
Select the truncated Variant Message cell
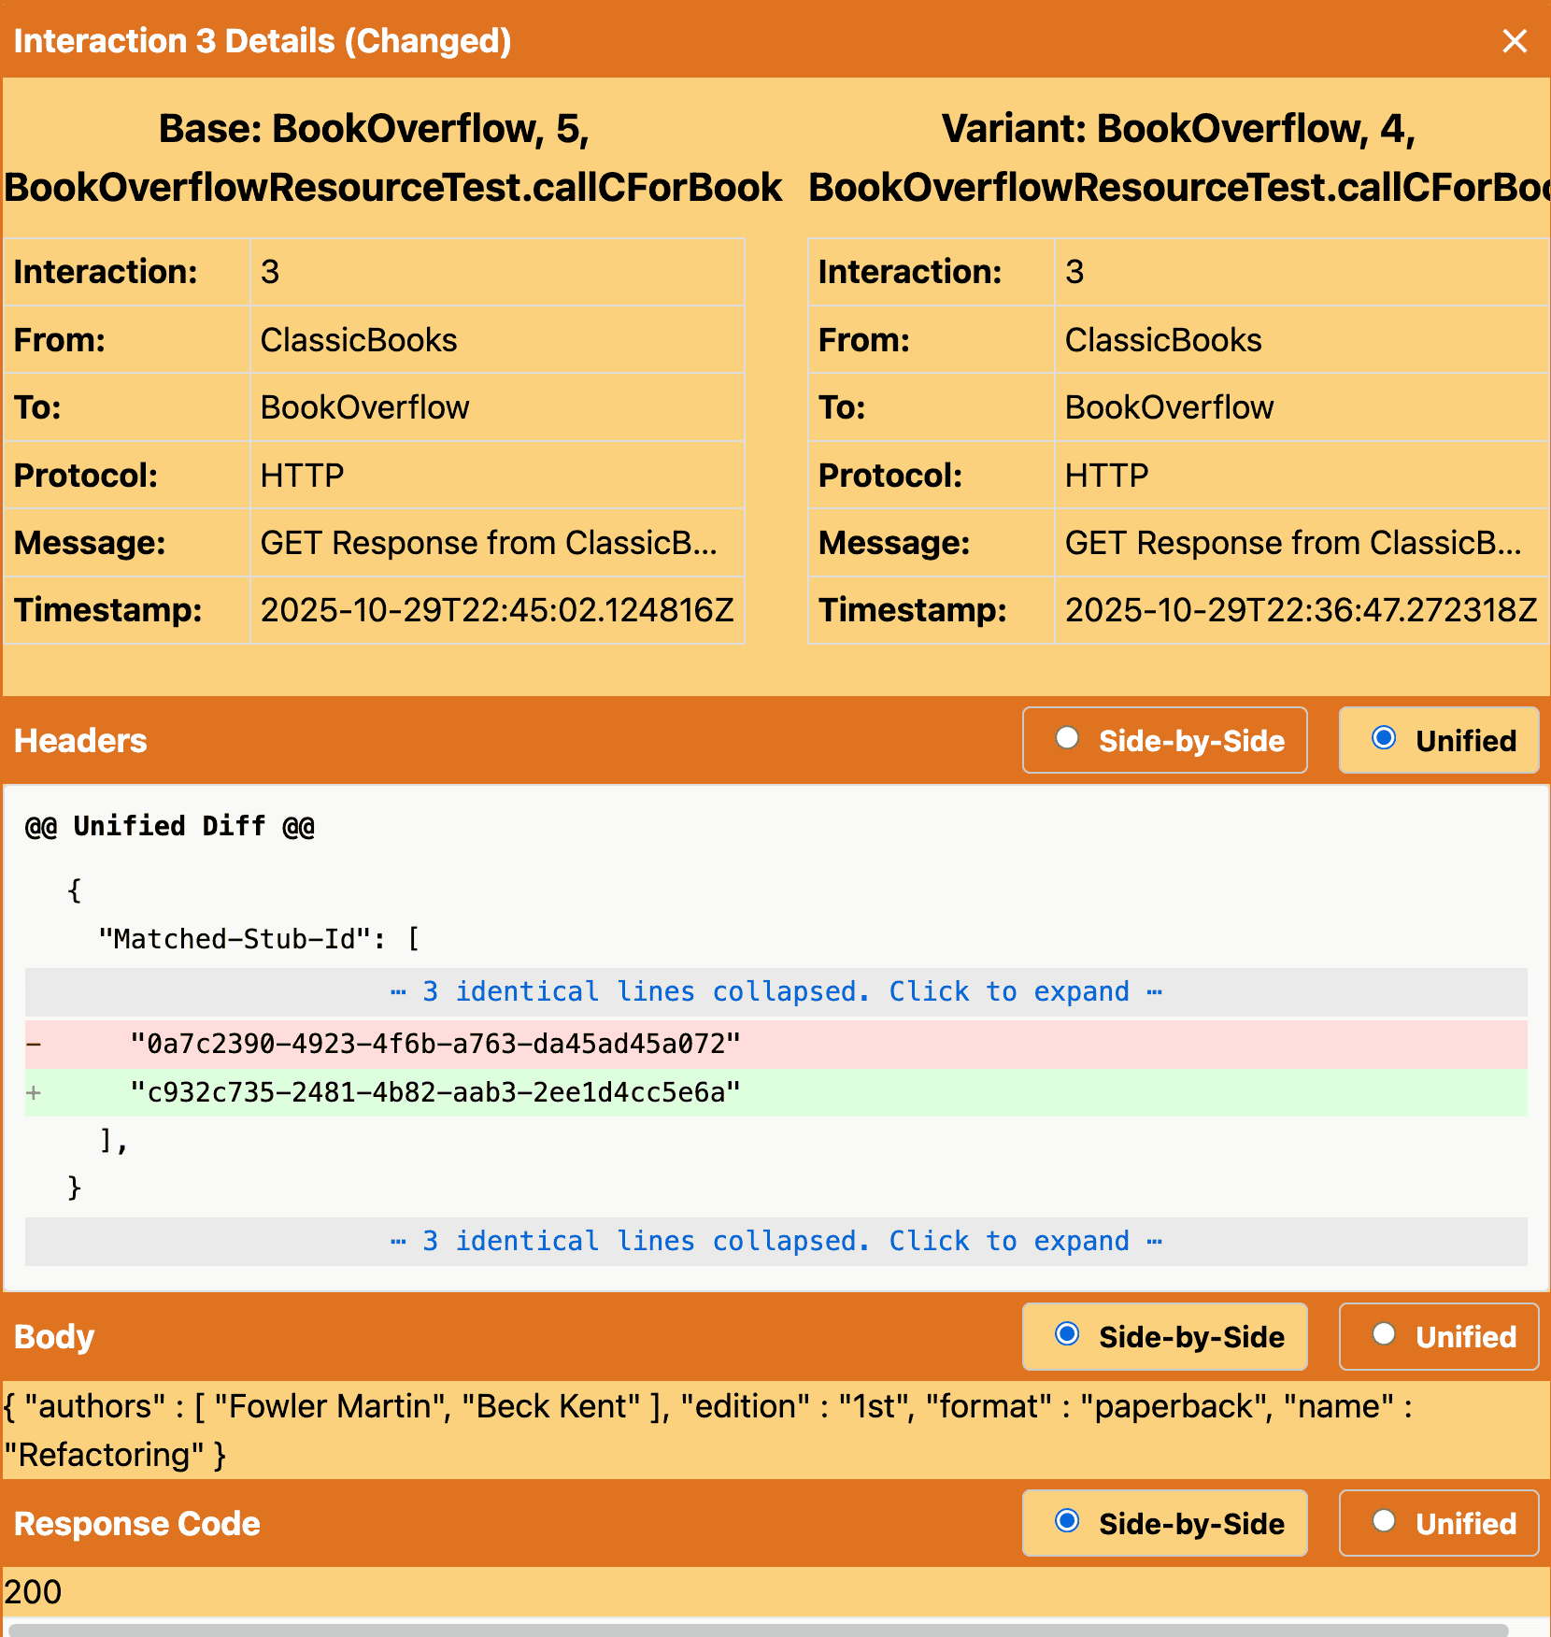tap(1299, 542)
